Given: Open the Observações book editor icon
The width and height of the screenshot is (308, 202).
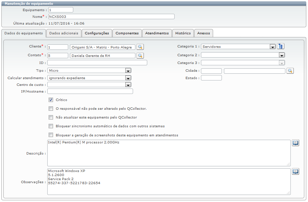Looking at the screenshot, I should tap(296, 171).
